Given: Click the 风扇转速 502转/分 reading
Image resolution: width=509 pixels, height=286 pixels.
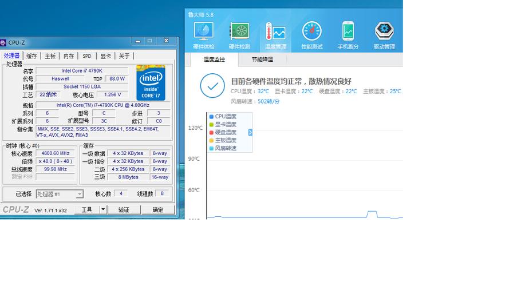Looking at the screenshot, I should pos(255,101).
